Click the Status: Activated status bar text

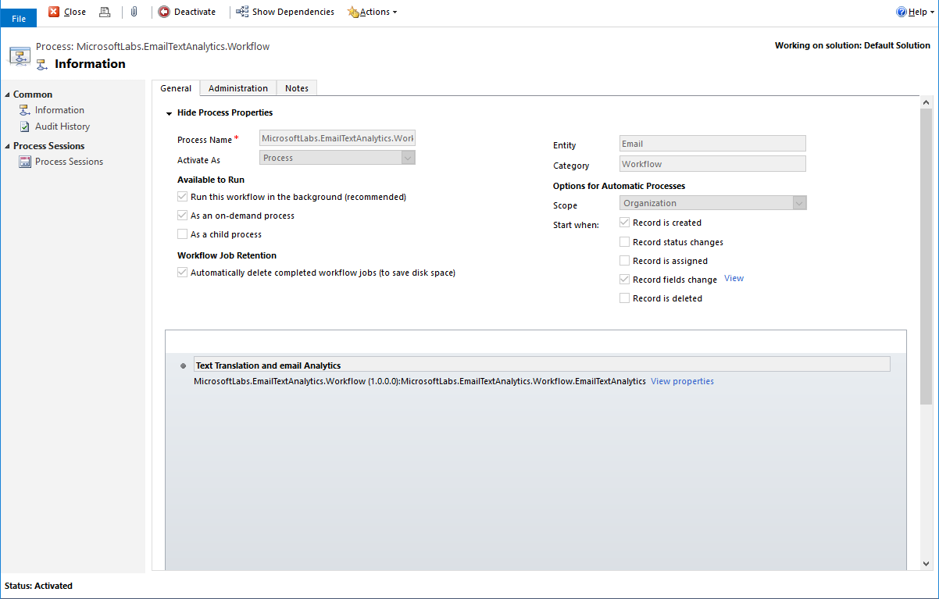pyautogui.click(x=38, y=586)
